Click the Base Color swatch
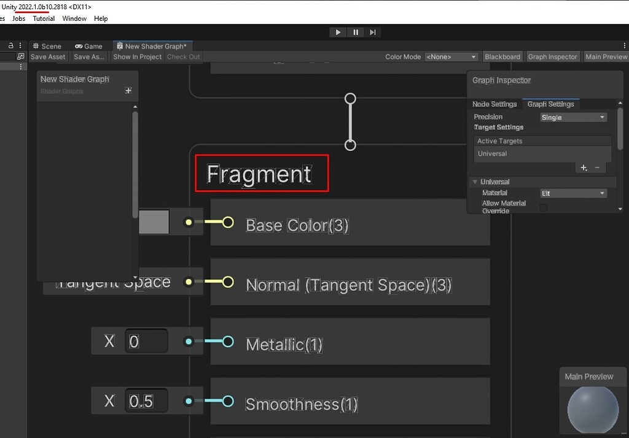The width and height of the screenshot is (629, 438). click(154, 222)
